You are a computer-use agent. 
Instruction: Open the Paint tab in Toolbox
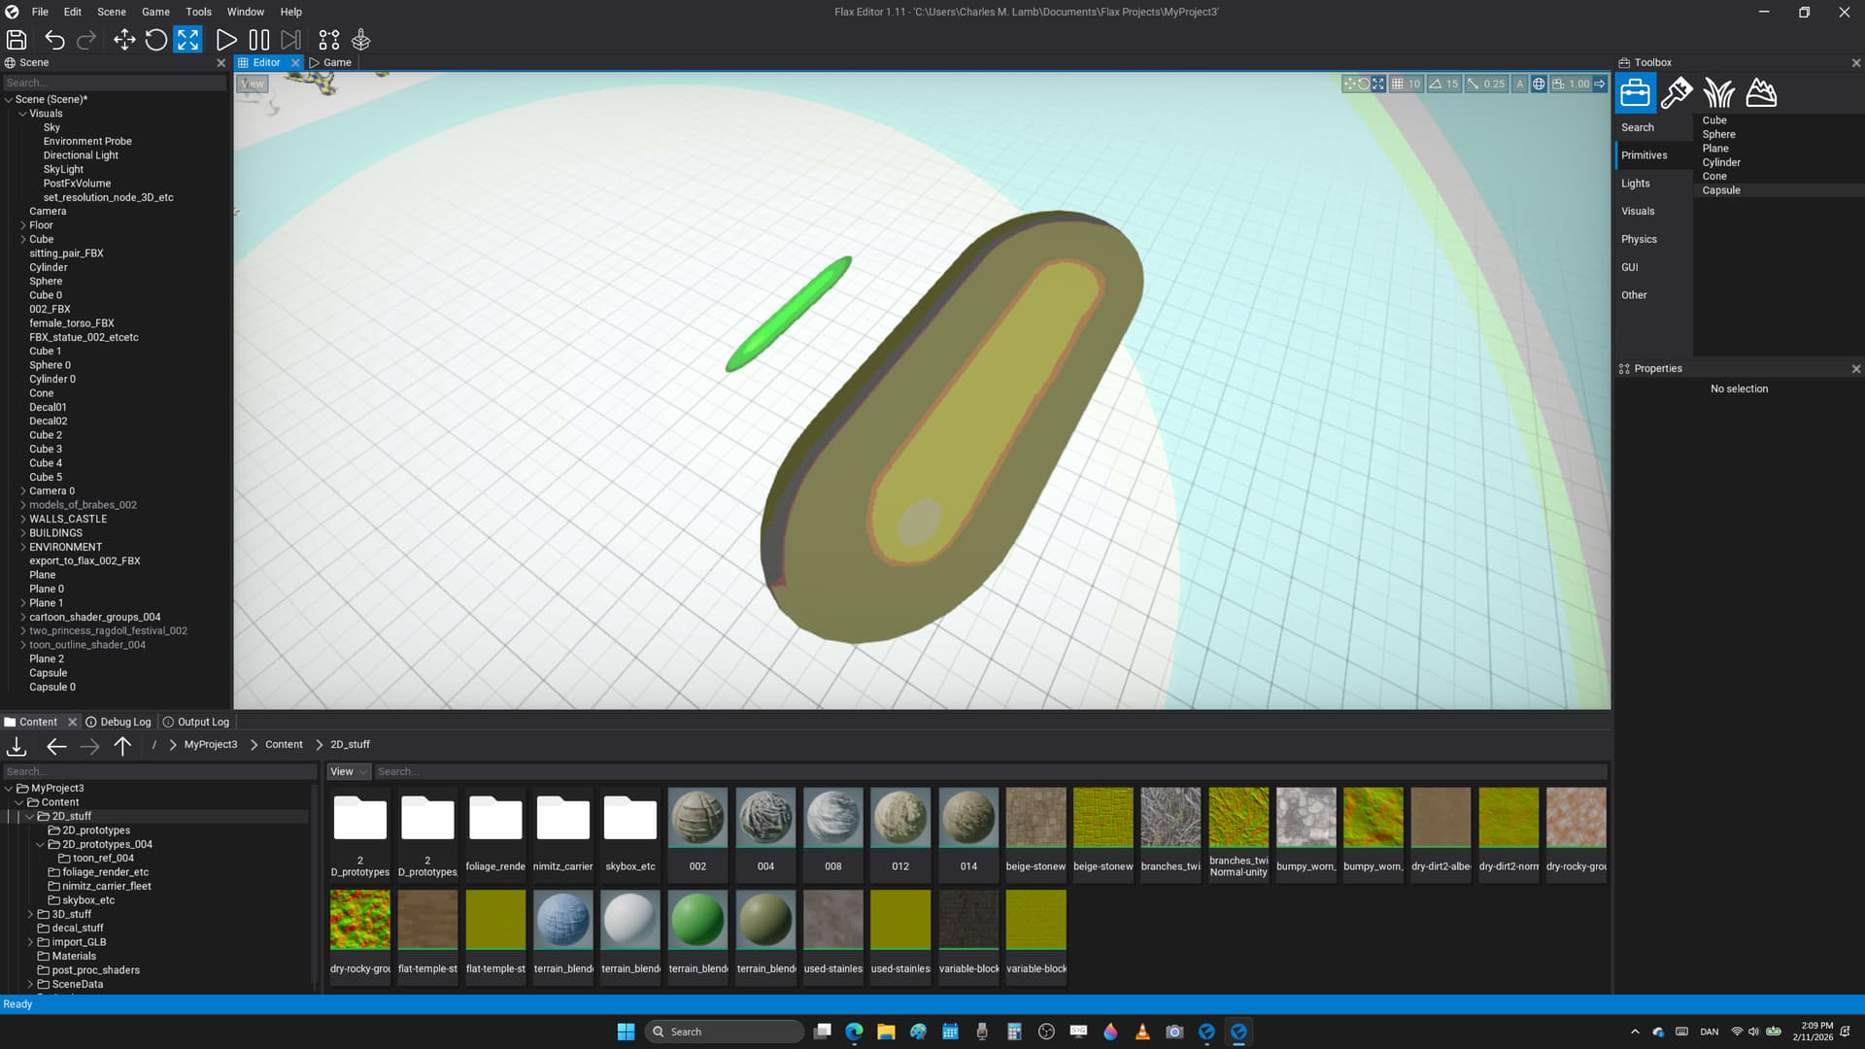pyautogui.click(x=1677, y=93)
